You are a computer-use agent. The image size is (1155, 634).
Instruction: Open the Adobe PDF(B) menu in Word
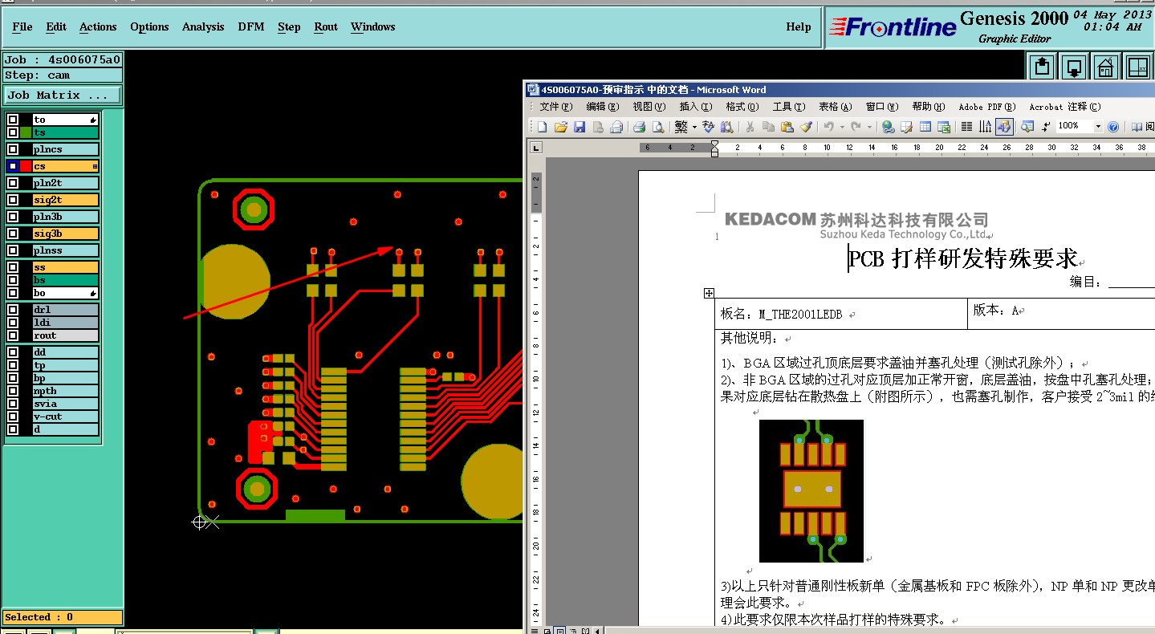coord(987,107)
